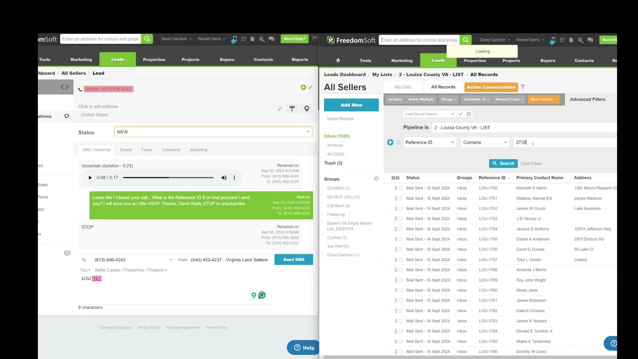Mute the voicemail audio
This screenshot has width=638, height=359.
click(x=224, y=178)
